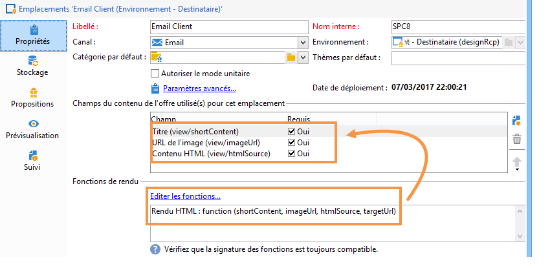Click Editer les fonctions link

[185, 196]
